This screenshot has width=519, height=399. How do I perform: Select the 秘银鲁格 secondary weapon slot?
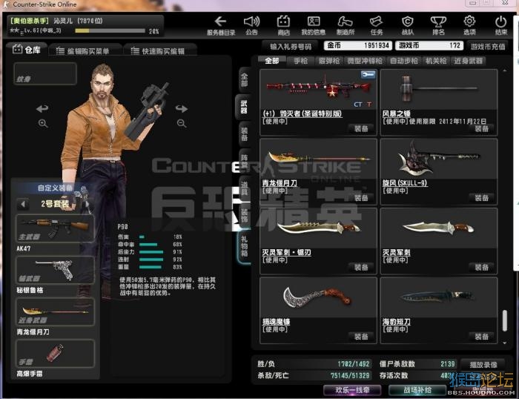pos(55,270)
